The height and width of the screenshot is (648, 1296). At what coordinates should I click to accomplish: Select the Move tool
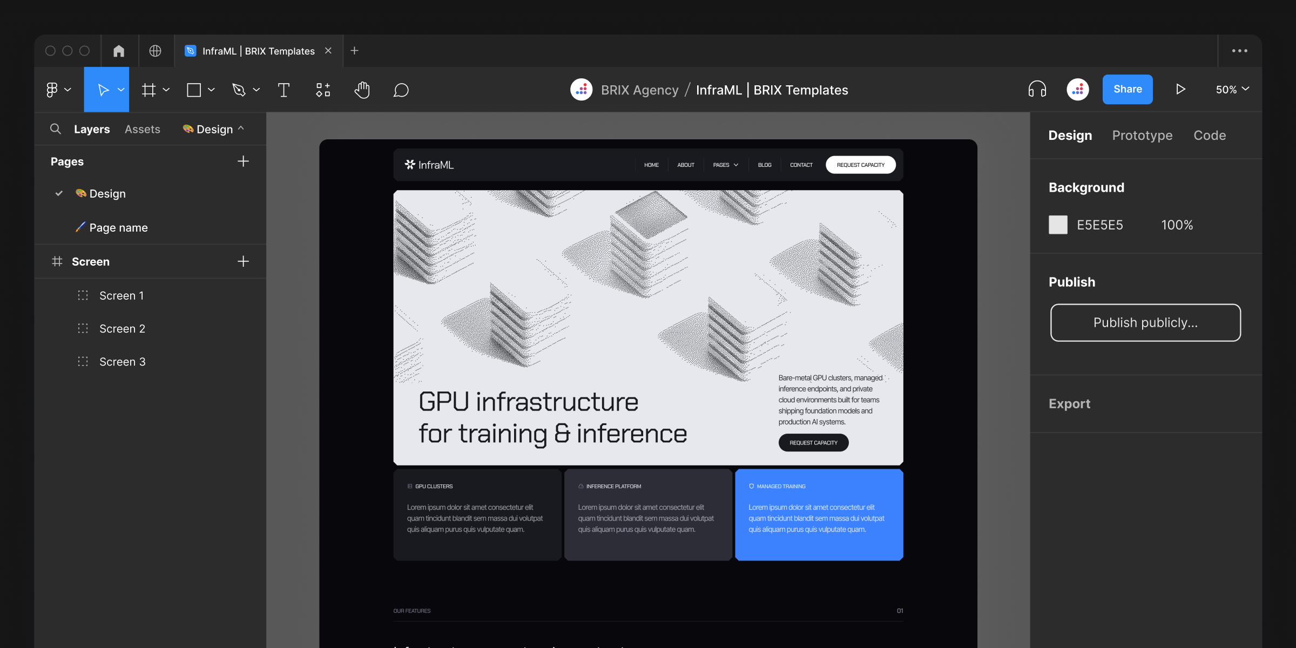tap(103, 90)
